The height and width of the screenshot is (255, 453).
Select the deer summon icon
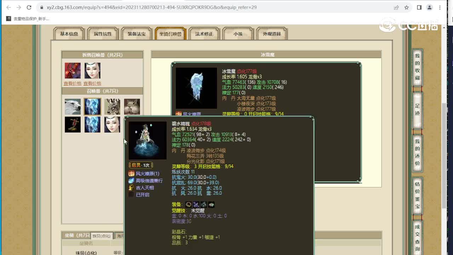click(112, 107)
